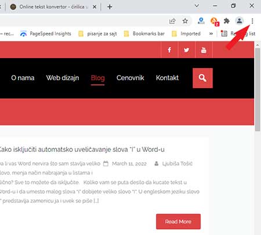Click author Ljubiša Tošić link
261x235 pixels.
tap(177, 163)
